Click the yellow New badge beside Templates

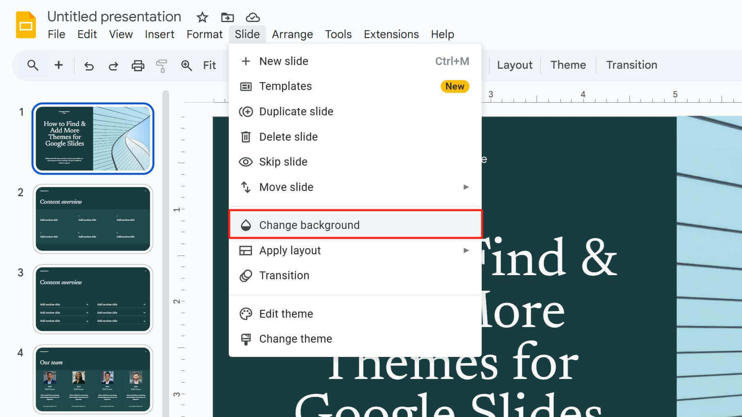point(455,86)
